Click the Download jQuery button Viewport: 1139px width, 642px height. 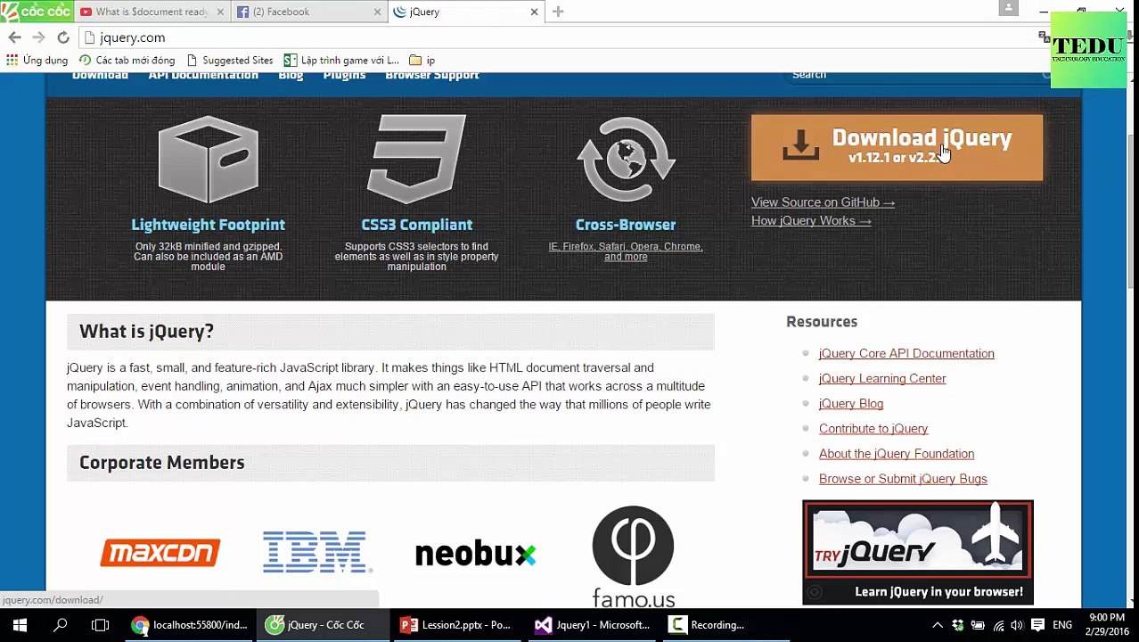[x=897, y=147]
